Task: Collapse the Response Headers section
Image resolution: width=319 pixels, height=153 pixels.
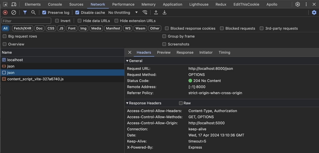Action: click(127, 103)
